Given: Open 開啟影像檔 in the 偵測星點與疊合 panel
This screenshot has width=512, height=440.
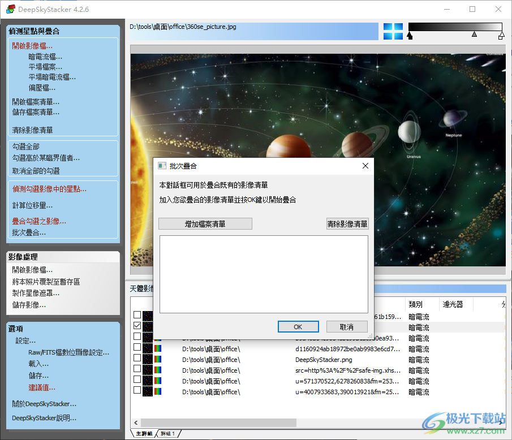Looking at the screenshot, I should (32, 46).
